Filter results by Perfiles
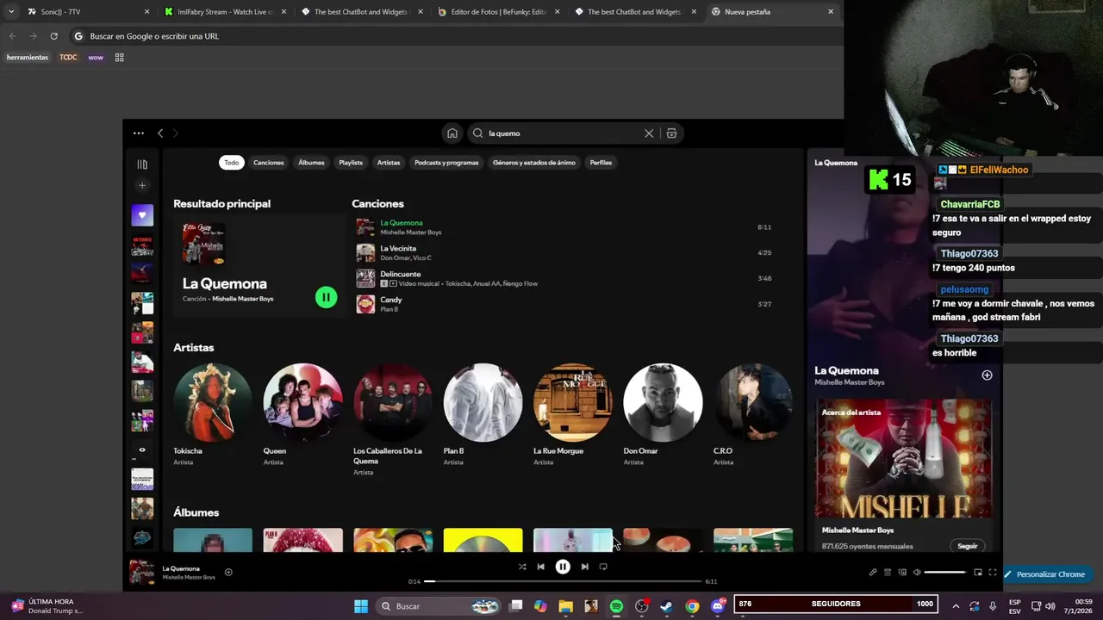The height and width of the screenshot is (620, 1103). (x=601, y=163)
